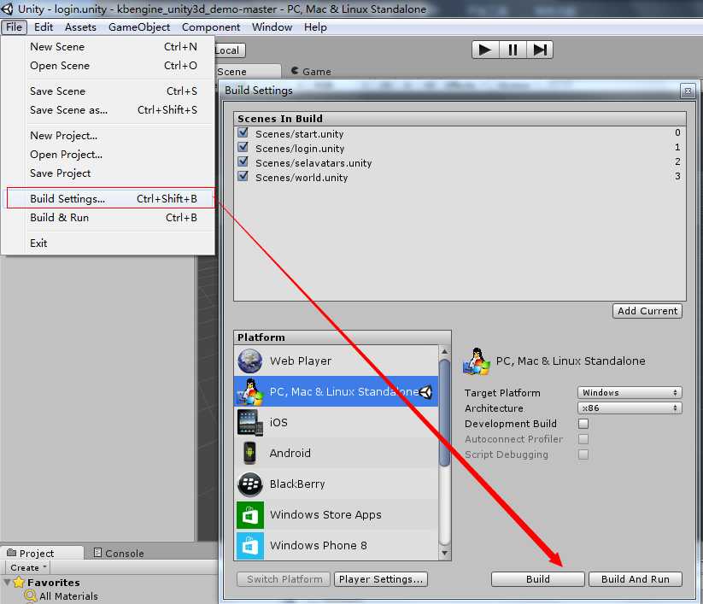Screen dimensions: 703x604
Task: Click the Play button in toolbar
Action: (x=485, y=50)
